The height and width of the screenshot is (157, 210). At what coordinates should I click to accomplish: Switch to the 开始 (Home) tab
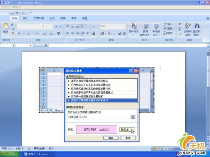(14, 18)
